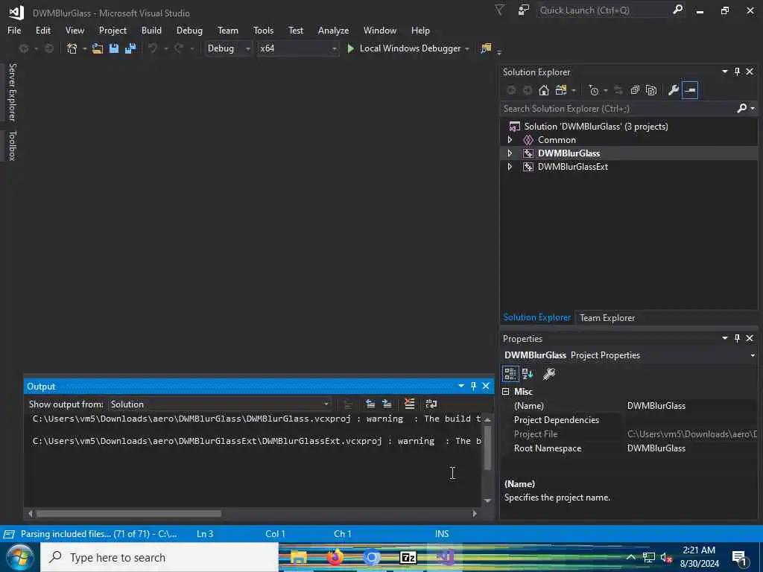Viewport: 763px width, 572px height.
Task: Open the File menu
Action: click(x=14, y=30)
